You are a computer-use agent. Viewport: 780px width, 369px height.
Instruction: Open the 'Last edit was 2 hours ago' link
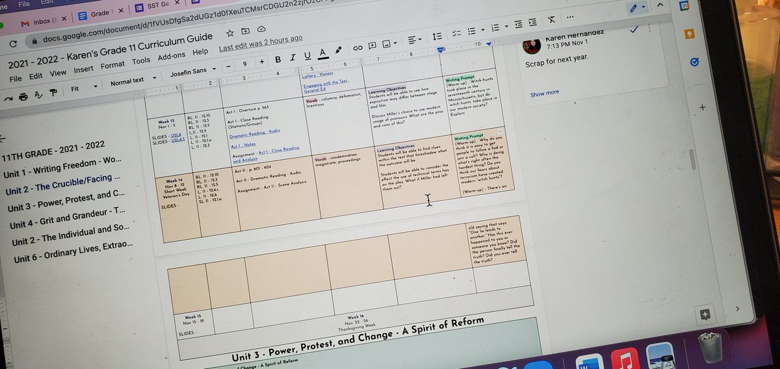coord(261,43)
